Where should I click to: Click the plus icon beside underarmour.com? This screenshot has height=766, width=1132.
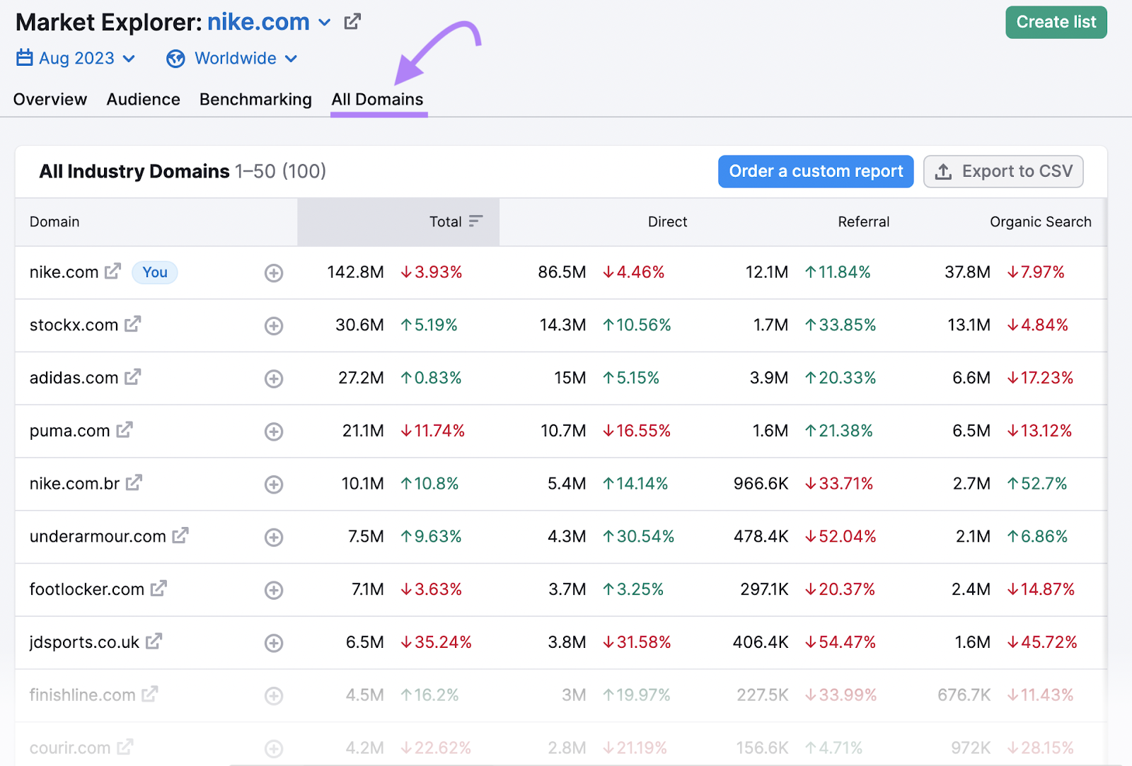pos(274,537)
